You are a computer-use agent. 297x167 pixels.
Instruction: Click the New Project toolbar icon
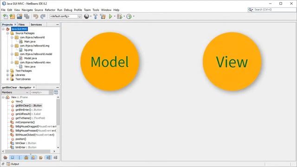coord(13,17)
